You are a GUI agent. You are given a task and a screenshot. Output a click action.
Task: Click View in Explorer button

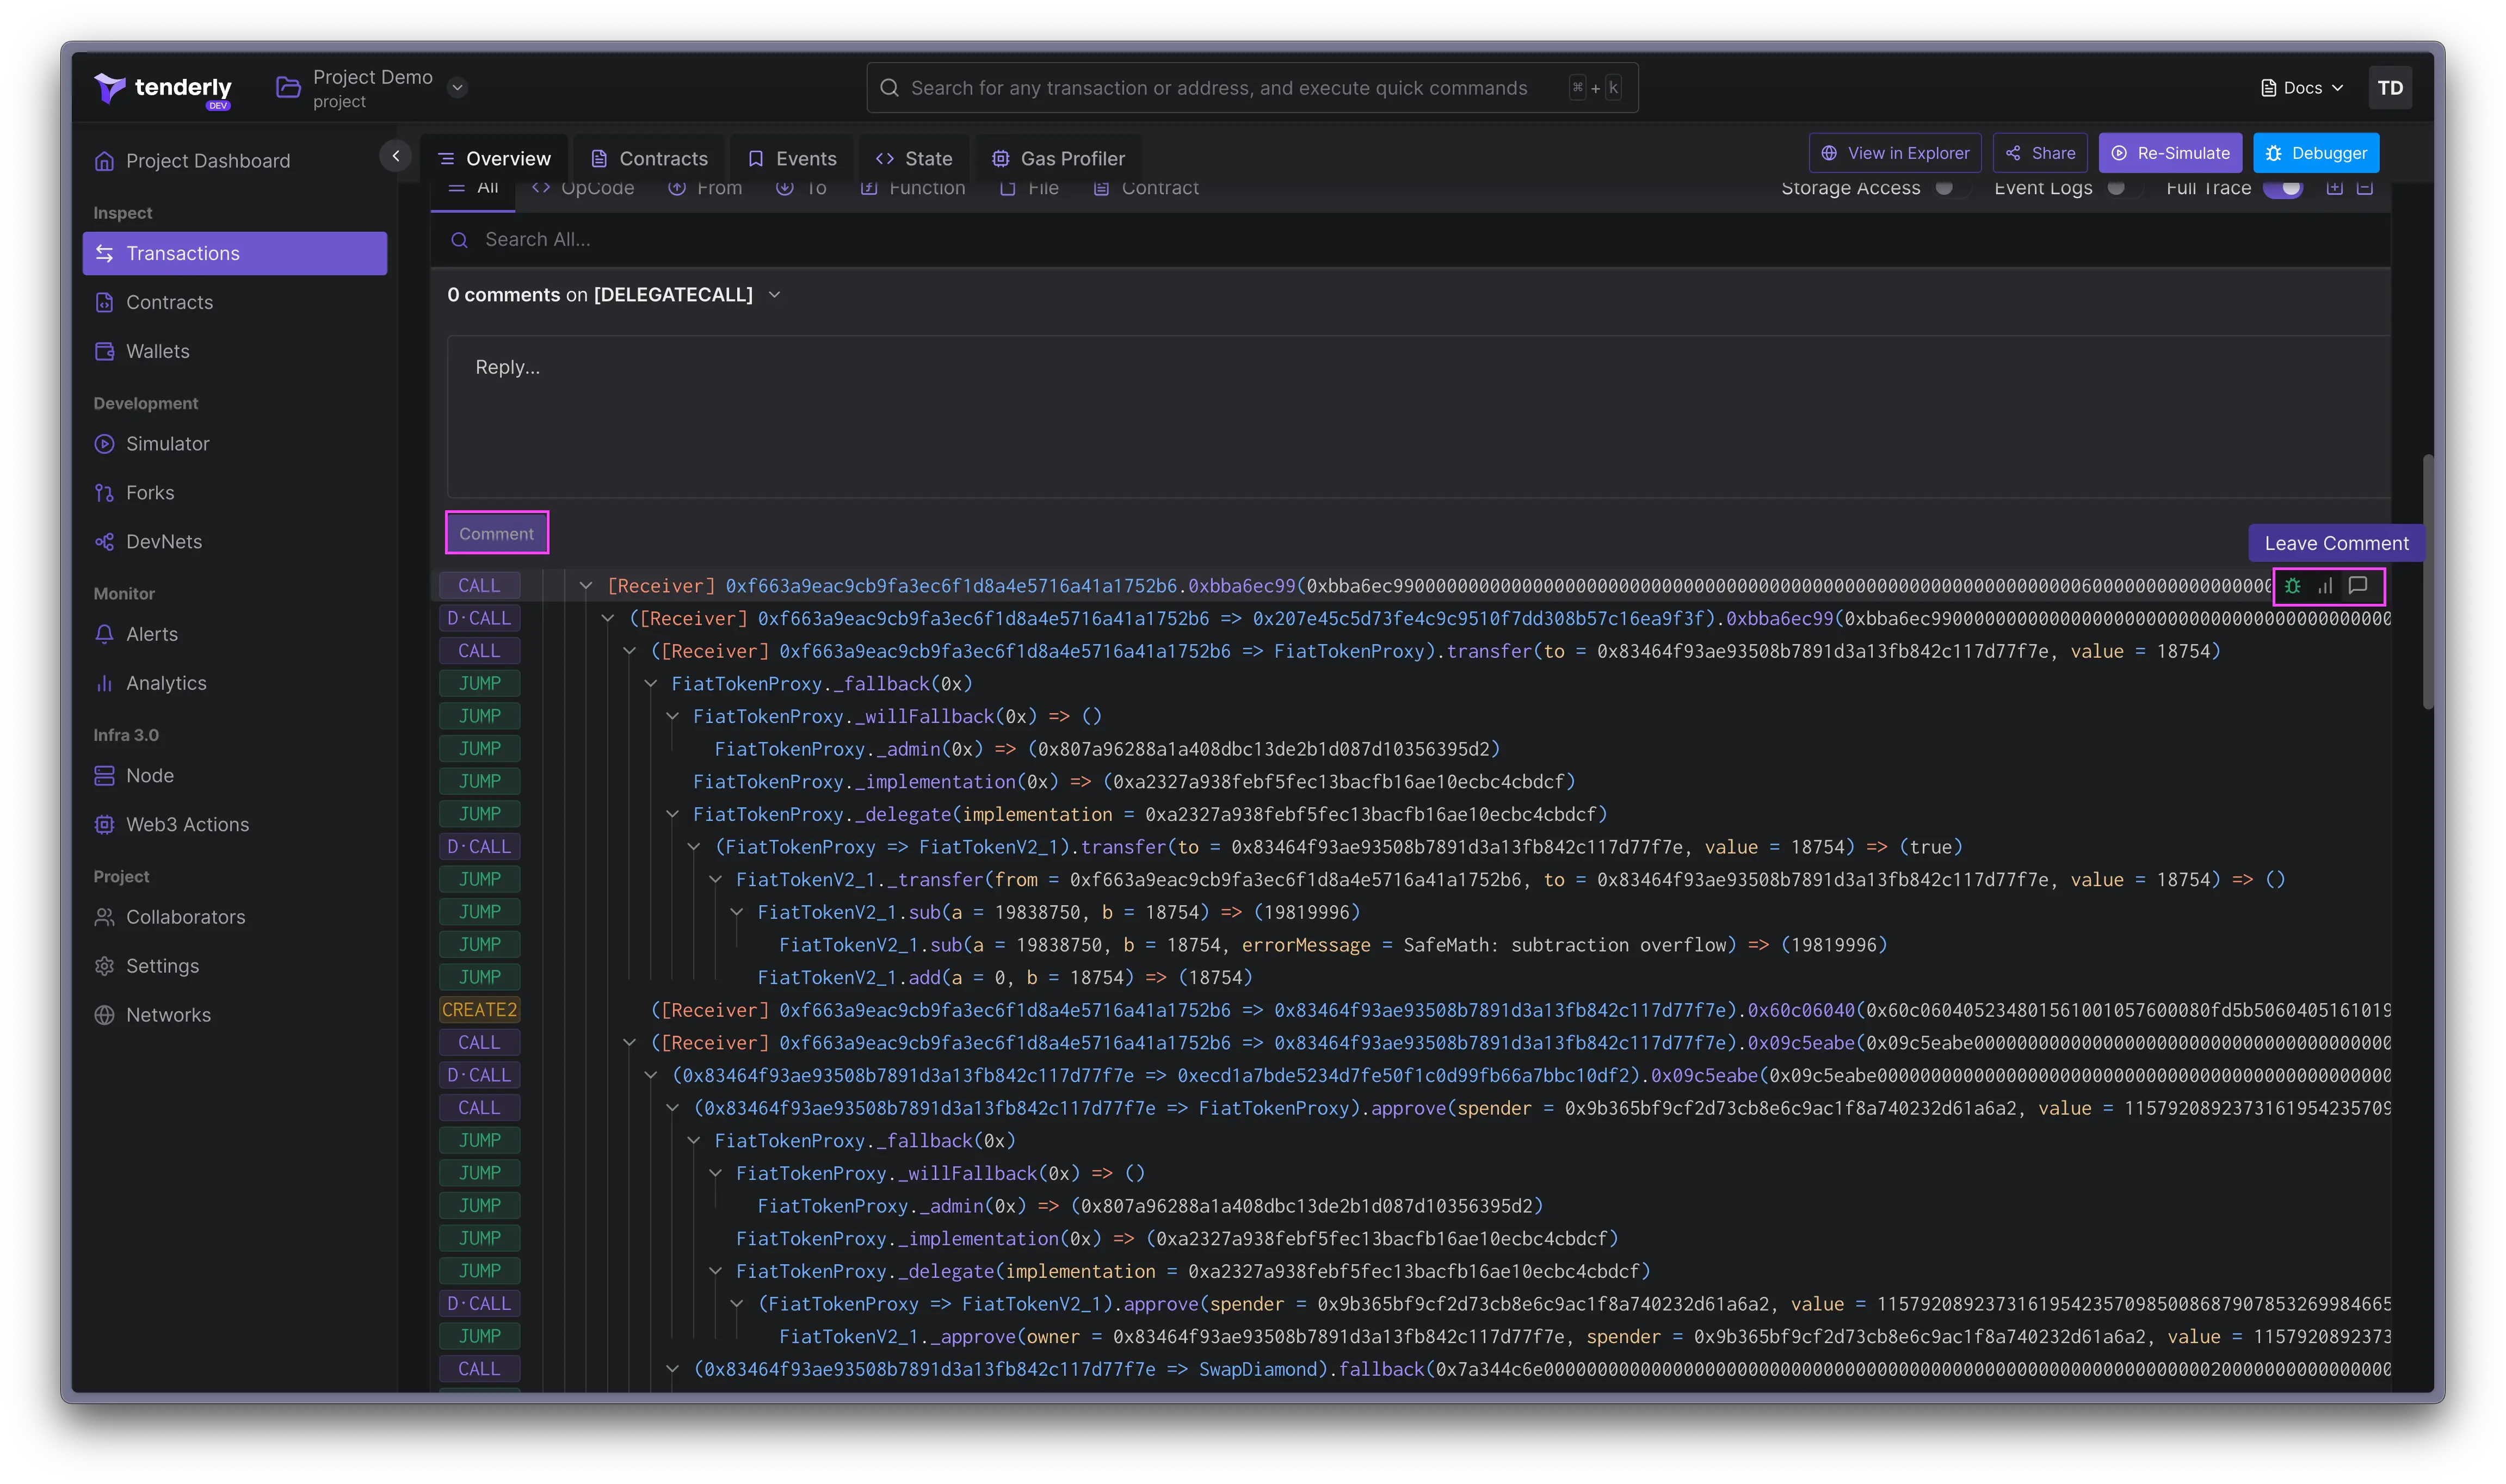click(x=1894, y=153)
